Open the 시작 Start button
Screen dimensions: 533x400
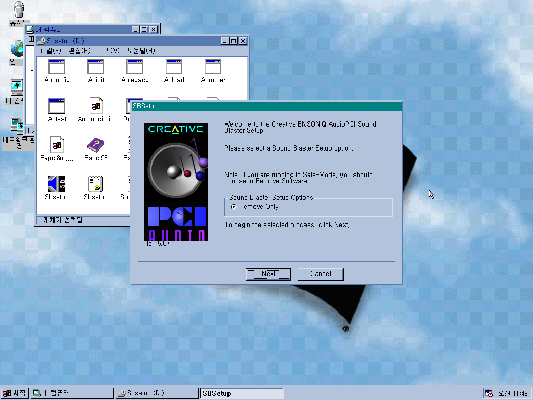coord(15,393)
